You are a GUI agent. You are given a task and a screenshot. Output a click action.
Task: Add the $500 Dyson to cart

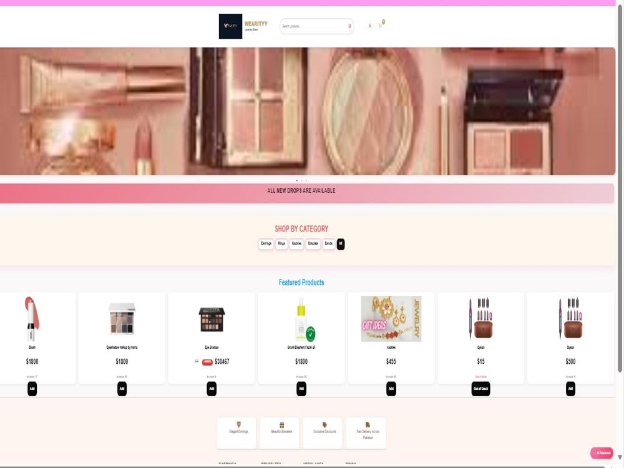[571, 389]
